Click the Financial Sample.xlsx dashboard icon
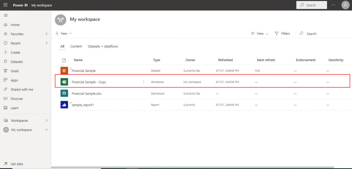Viewport: 352px width, 169px height. click(x=64, y=93)
